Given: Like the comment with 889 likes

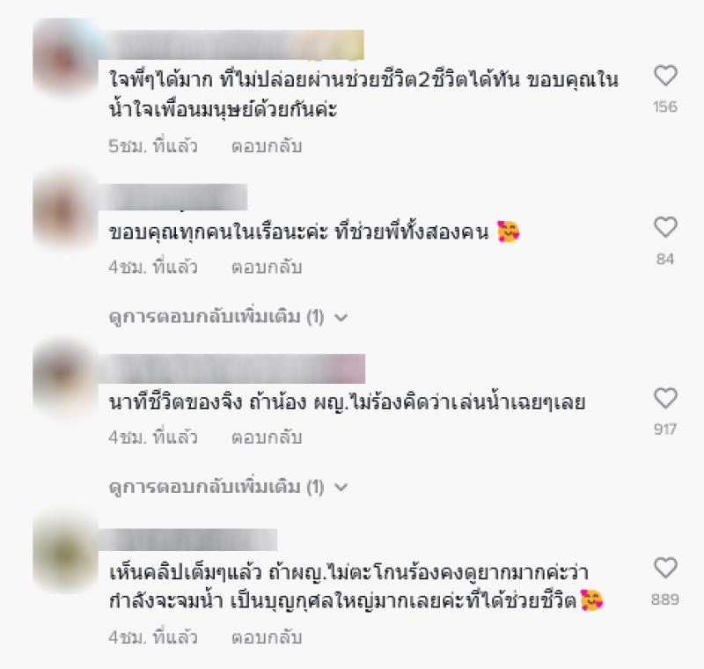Looking at the screenshot, I should (665, 568).
